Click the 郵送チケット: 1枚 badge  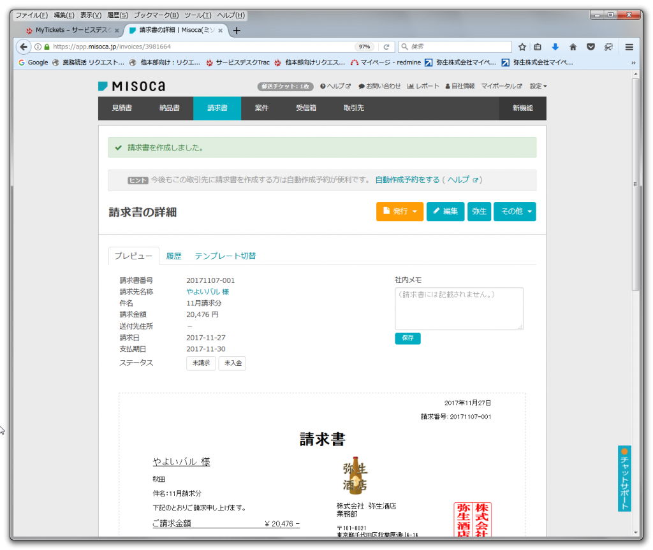coord(285,86)
